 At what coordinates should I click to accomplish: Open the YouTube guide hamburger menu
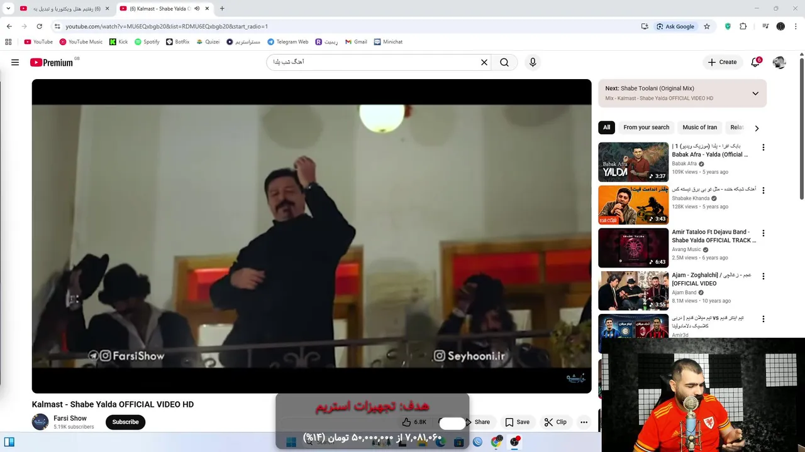[x=15, y=62]
